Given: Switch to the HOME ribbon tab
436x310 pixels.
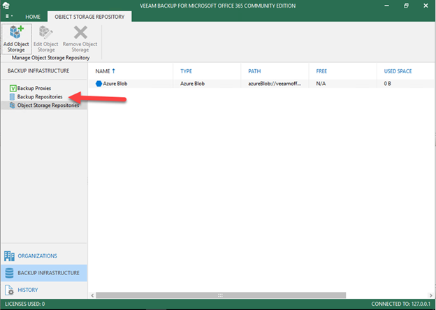Looking at the screenshot, I should (x=33, y=17).
